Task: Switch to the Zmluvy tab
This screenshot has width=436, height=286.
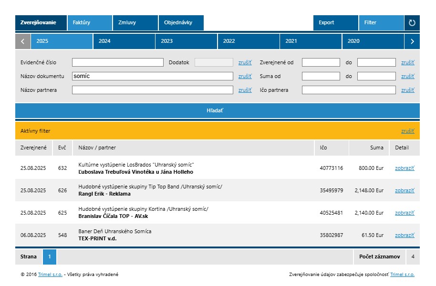Action: [135, 23]
